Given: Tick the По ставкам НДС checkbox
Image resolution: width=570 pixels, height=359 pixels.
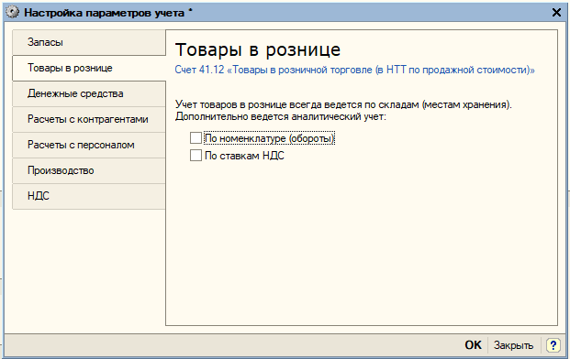Looking at the screenshot, I should 196,155.
